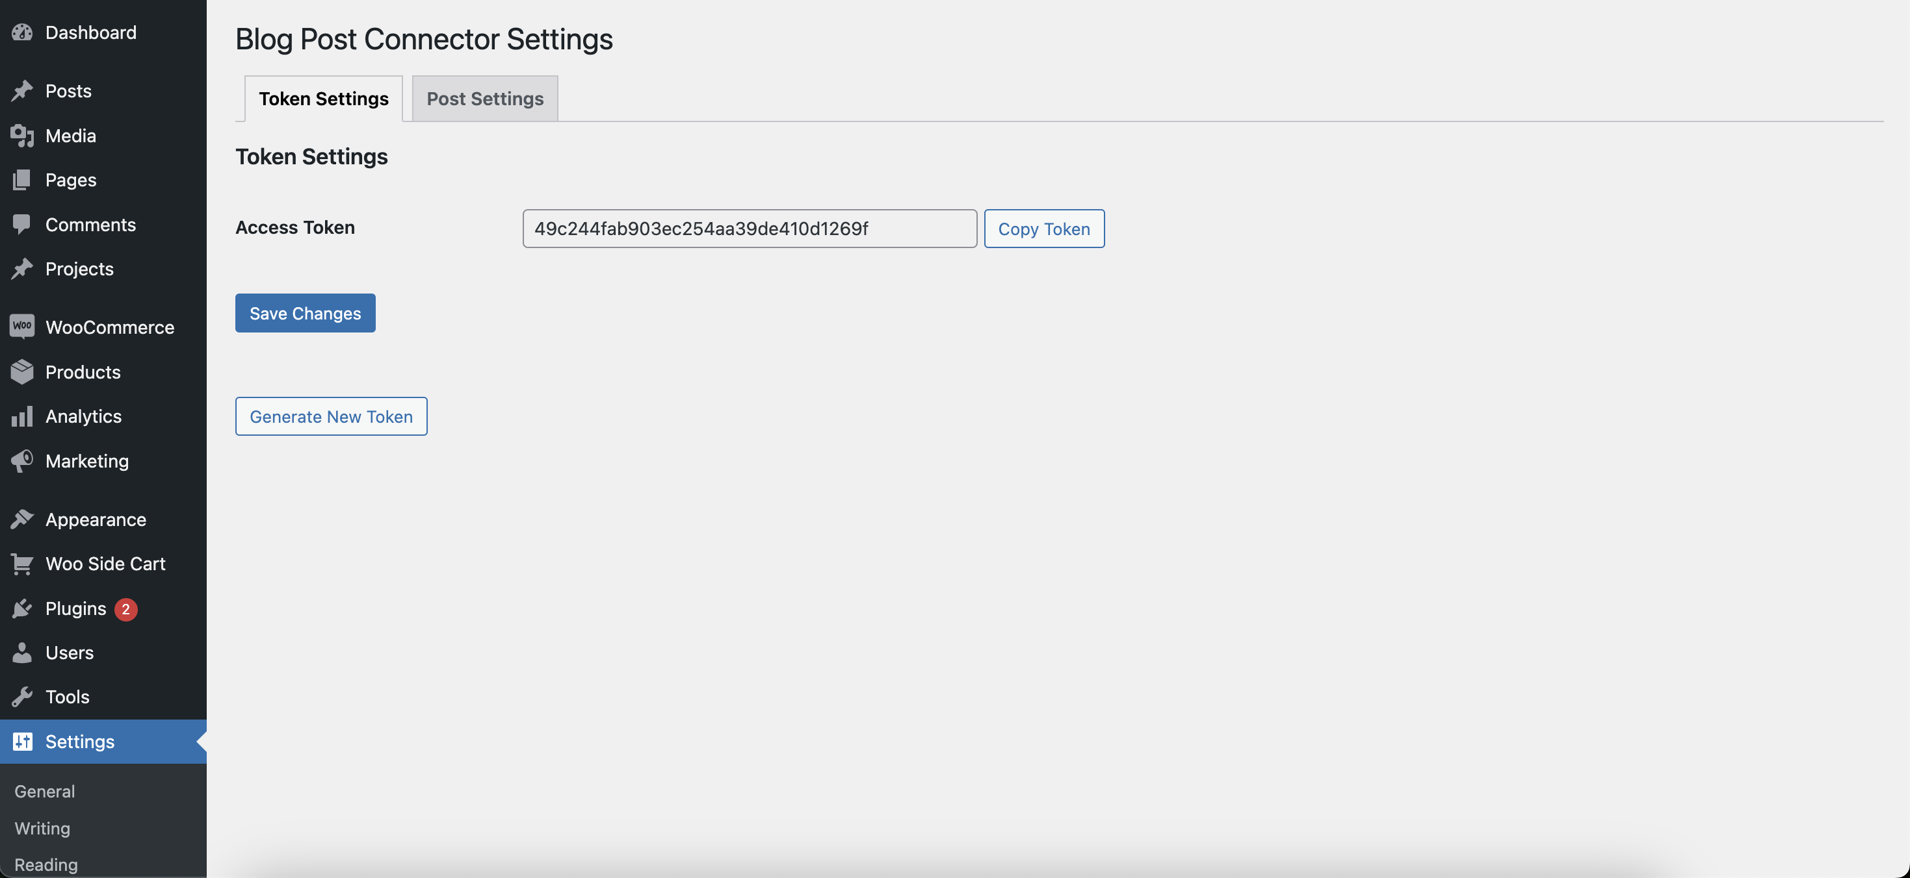Switch to the Token Settings tab
The height and width of the screenshot is (878, 1910).
tap(323, 98)
